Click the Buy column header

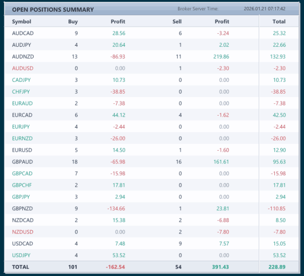click(73, 21)
